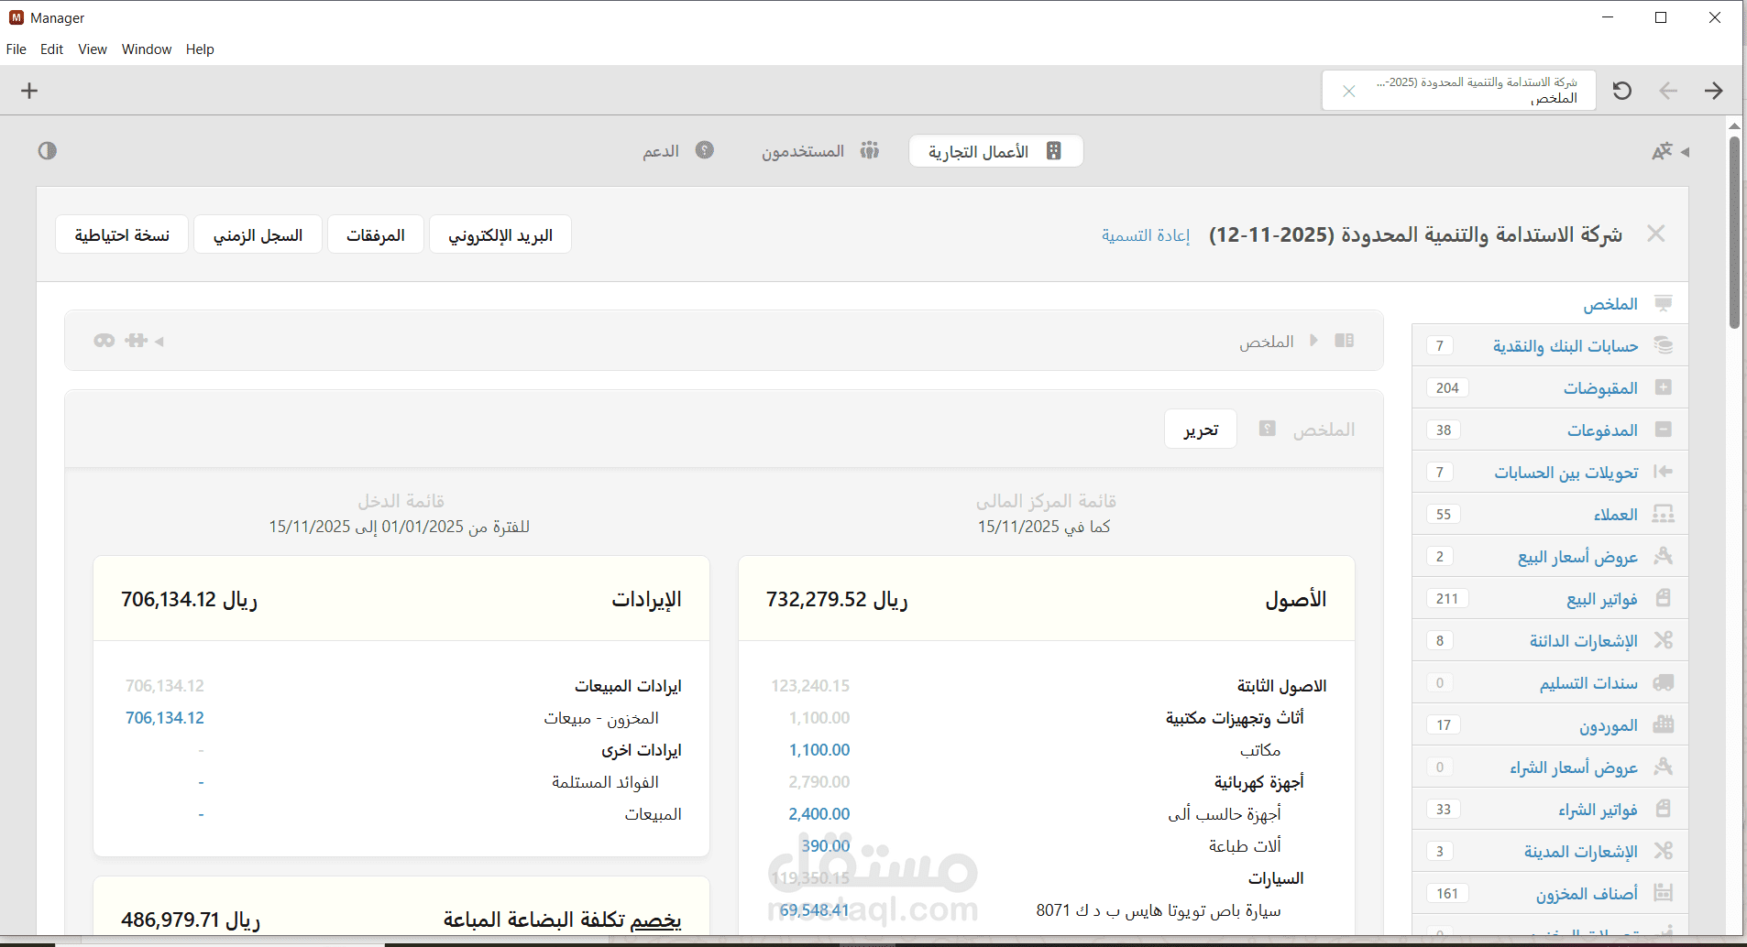Click the 2,400.00 أجهزة حاسب amount
The width and height of the screenshot is (1747, 947).
click(819, 814)
